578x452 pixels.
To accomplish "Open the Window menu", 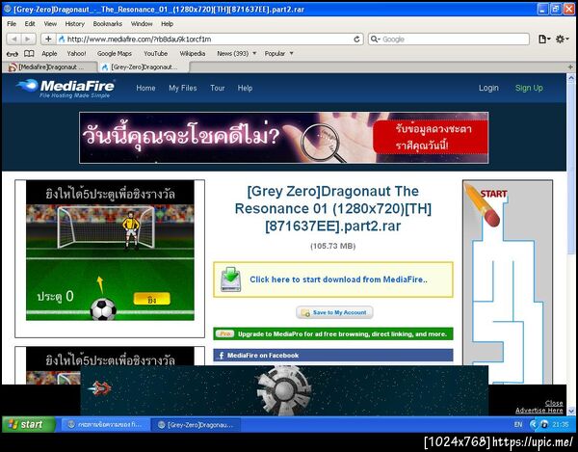I will 142,23.
